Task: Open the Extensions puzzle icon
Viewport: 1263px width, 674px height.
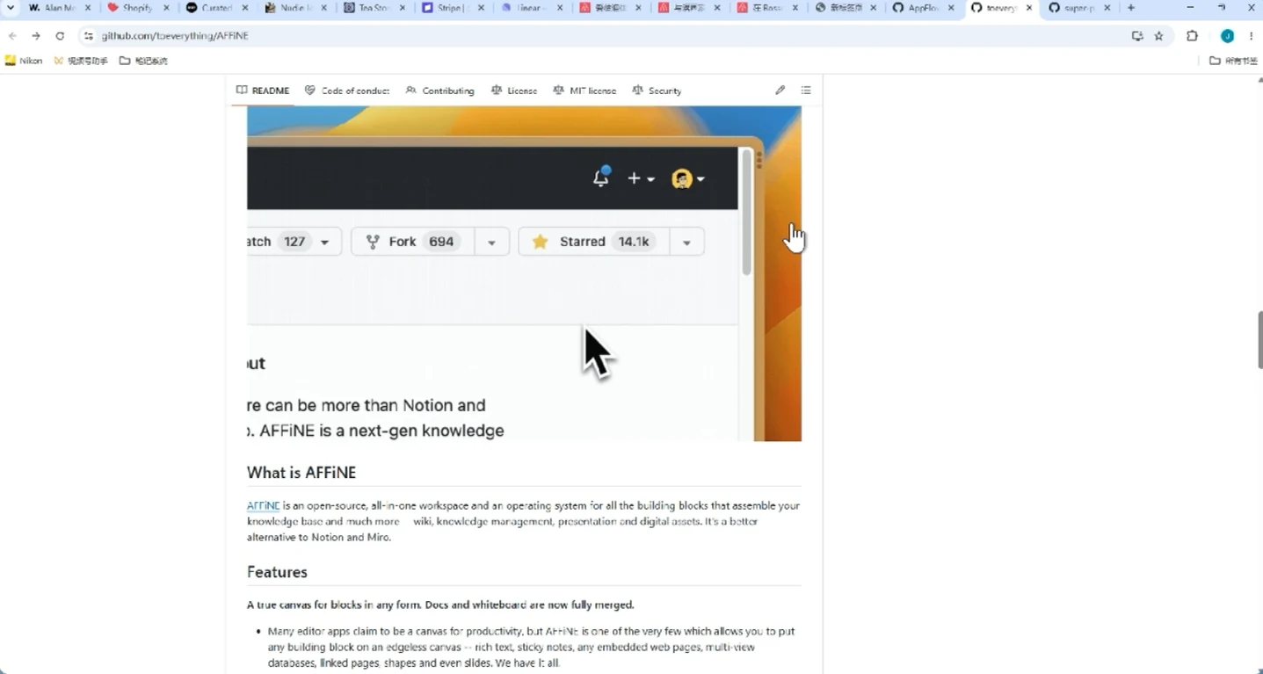Action: 1192,36
